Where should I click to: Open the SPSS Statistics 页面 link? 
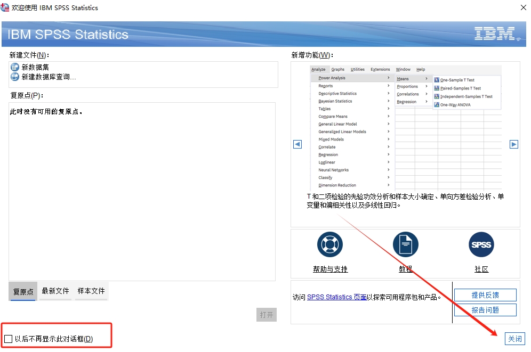click(336, 297)
